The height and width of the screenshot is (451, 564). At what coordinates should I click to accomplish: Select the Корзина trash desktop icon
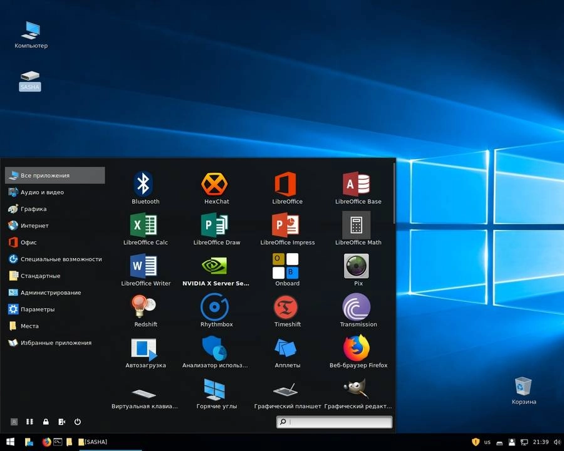click(x=524, y=391)
